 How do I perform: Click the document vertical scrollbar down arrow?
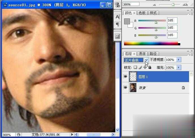118,130
